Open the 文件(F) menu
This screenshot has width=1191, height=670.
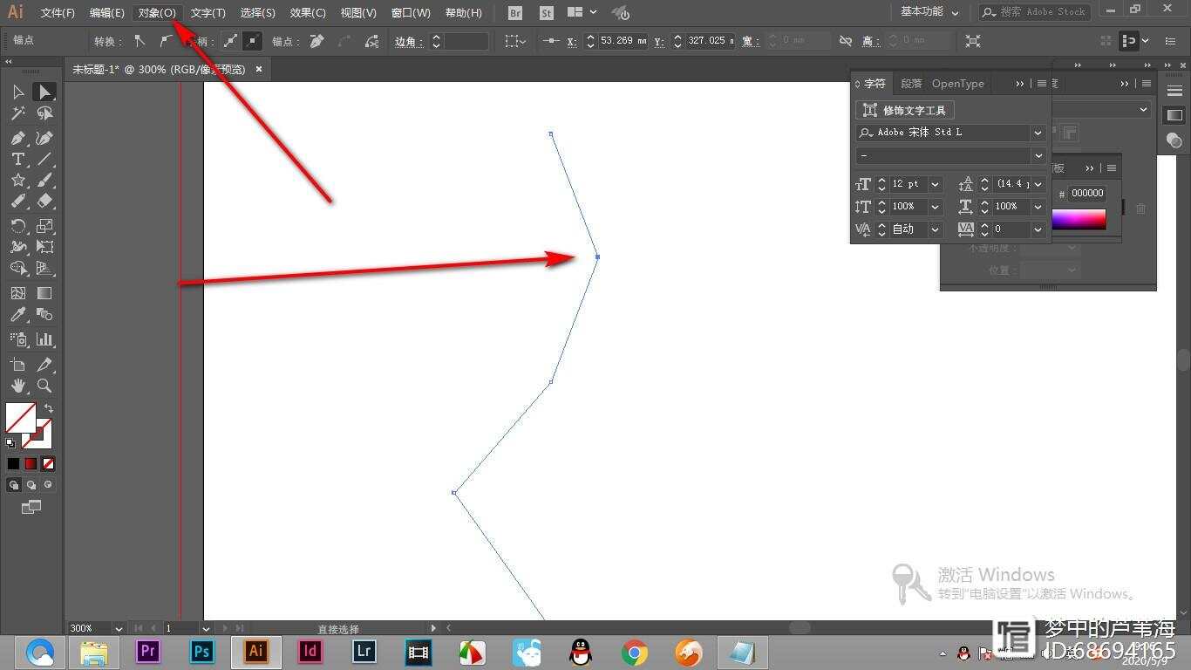[x=58, y=13]
